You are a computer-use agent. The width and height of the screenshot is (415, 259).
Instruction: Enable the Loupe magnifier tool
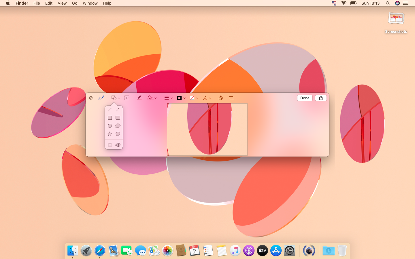tap(118, 145)
